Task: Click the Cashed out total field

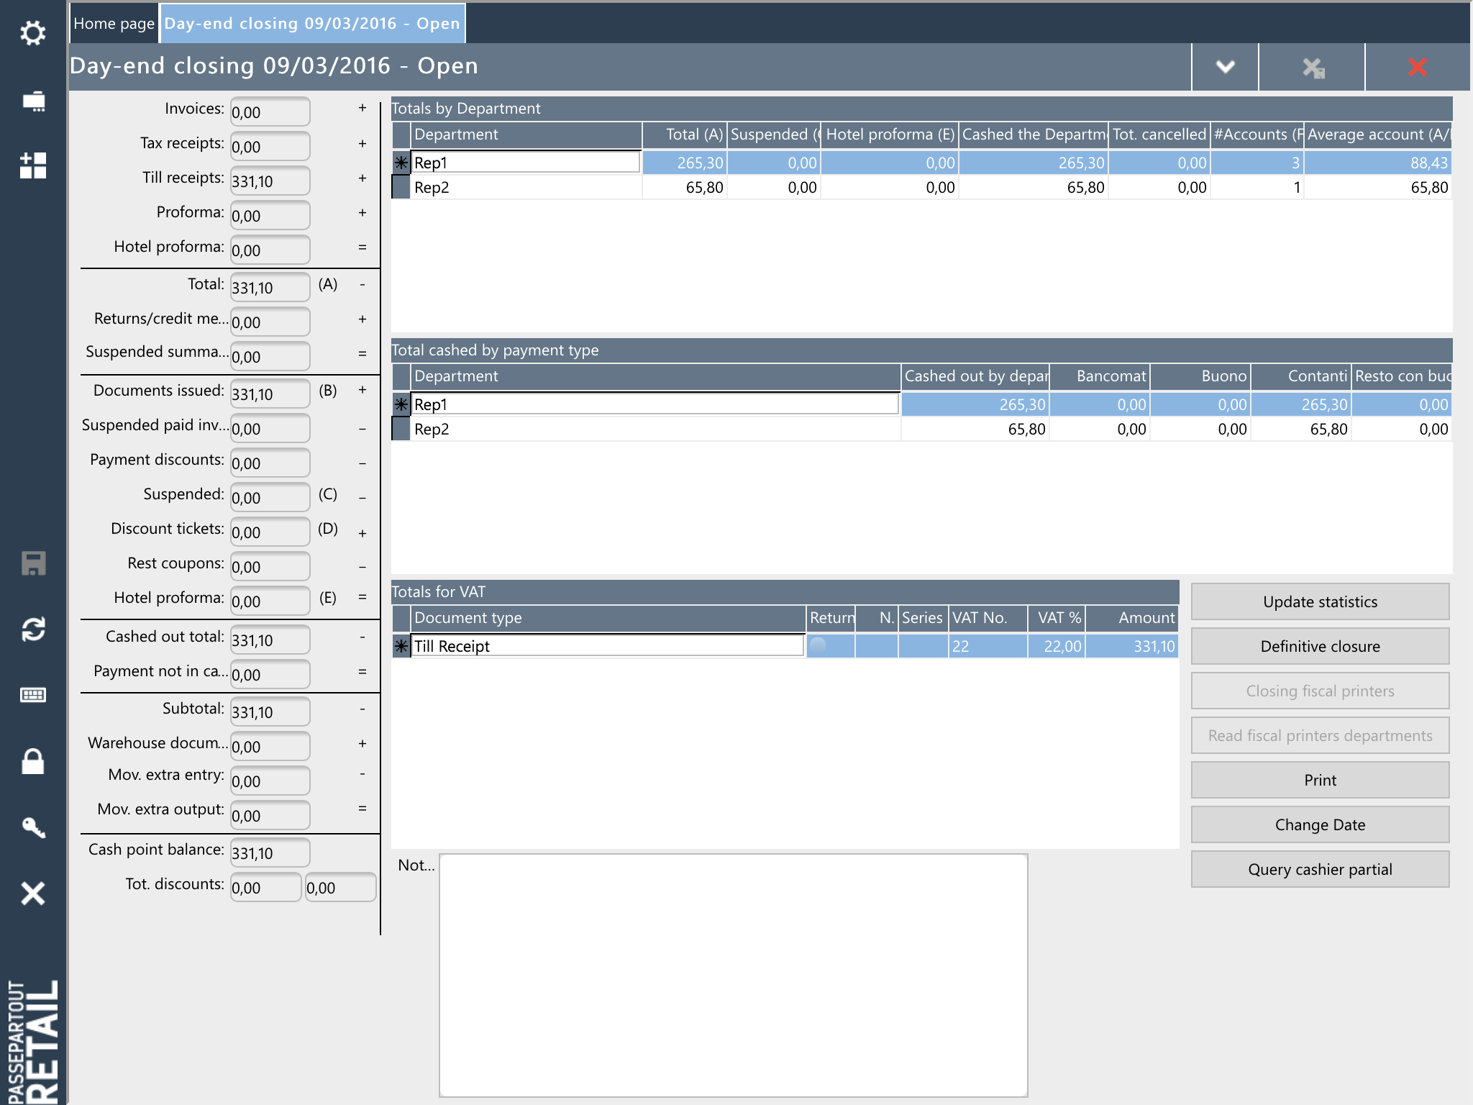Action: tap(270, 640)
